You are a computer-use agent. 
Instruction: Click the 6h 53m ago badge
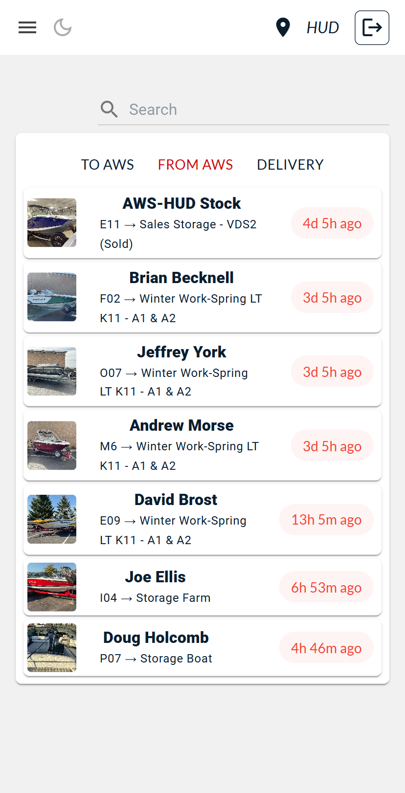click(x=326, y=588)
